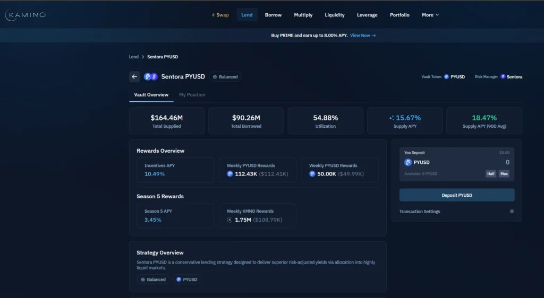Click the Season 5 Rewards heading
Viewport: 544px width, 298px height.
(x=160, y=197)
